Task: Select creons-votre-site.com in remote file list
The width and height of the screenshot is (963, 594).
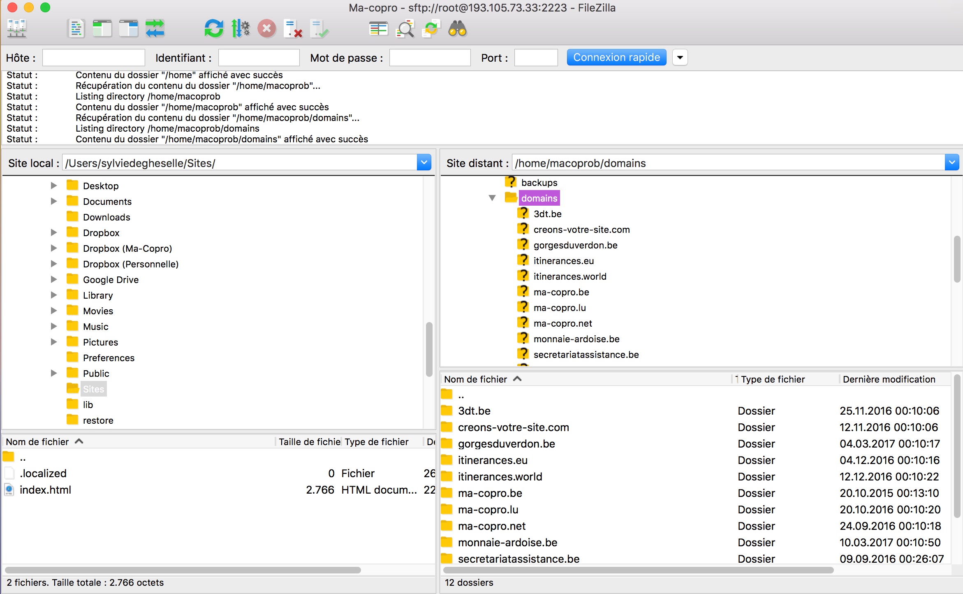Action: 696,427
